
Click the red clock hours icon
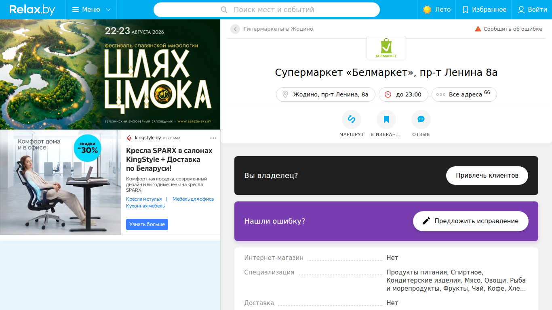coord(388,94)
